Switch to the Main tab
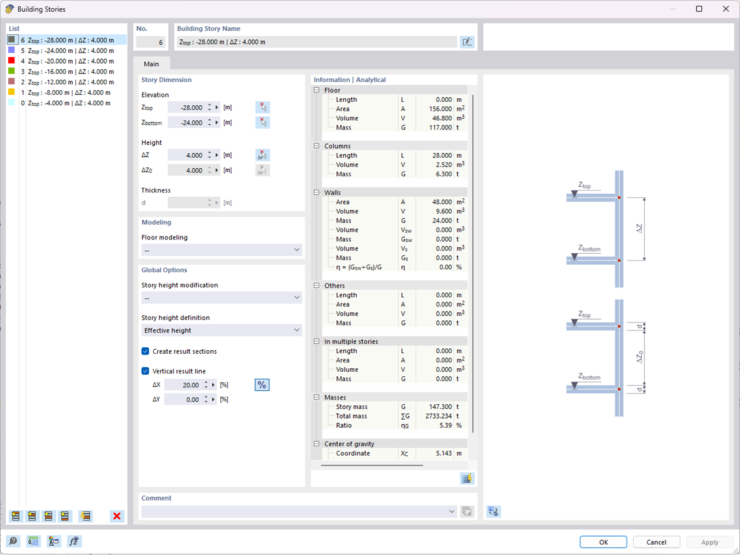 click(x=151, y=64)
